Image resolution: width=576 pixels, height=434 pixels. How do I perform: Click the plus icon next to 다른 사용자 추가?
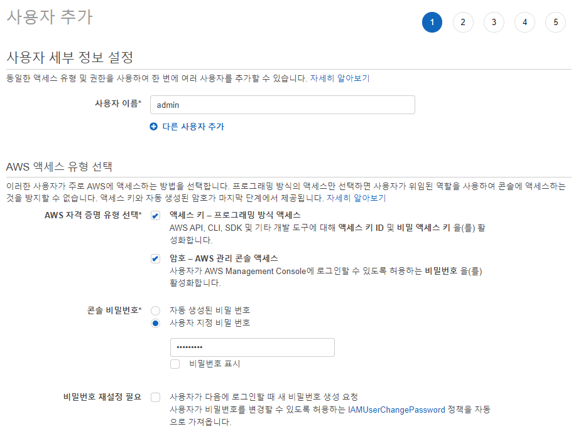tap(153, 127)
